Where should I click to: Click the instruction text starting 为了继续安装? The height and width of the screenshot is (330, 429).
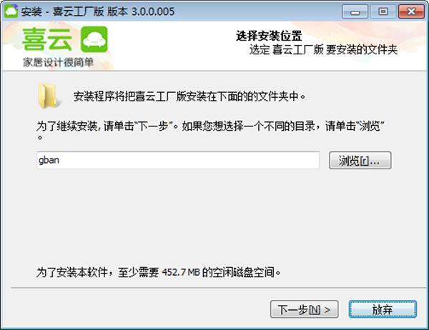pos(210,131)
